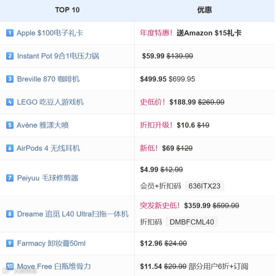Click the number 3 rank badge

pyautogui.click(x=10, y=79)
